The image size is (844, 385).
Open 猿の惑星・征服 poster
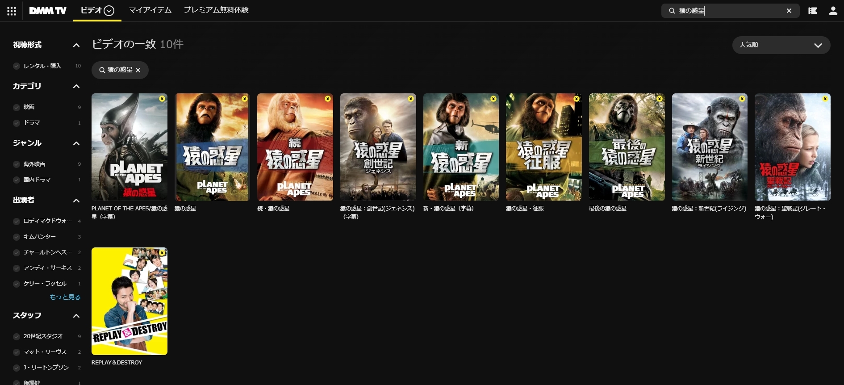(x=544, y=147)
